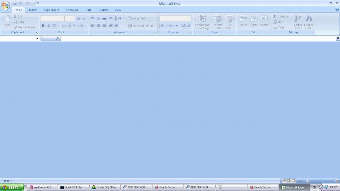
Task: Expand the formula bar chevron
Action: tap(338, 38)
